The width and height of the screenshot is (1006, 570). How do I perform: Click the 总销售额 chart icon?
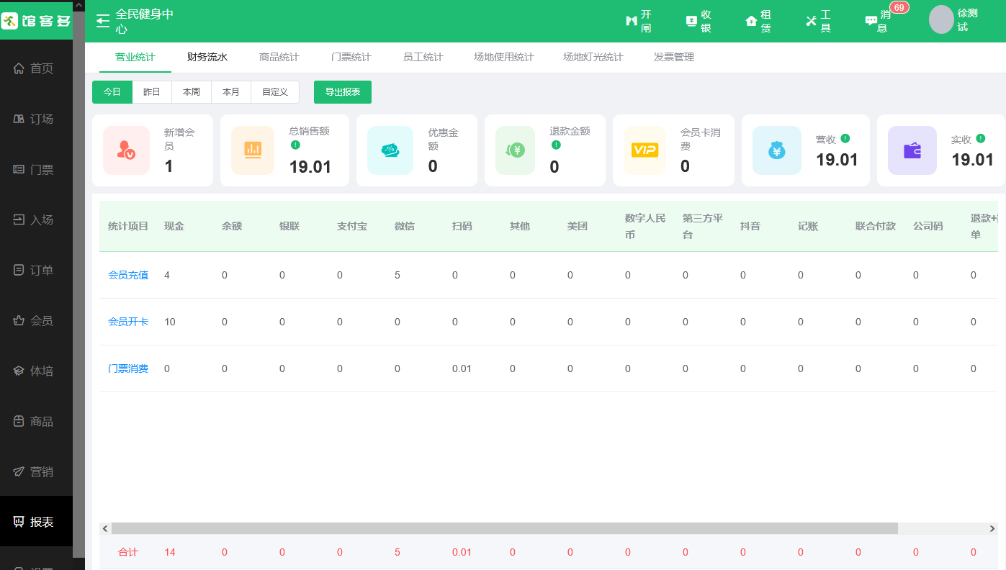point(253,150)
